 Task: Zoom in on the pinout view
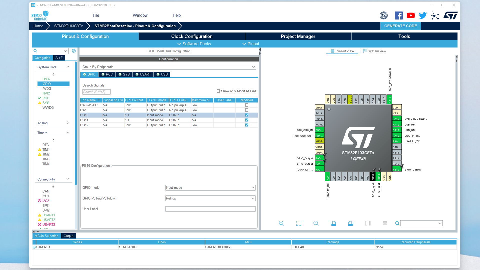(281, 223)
